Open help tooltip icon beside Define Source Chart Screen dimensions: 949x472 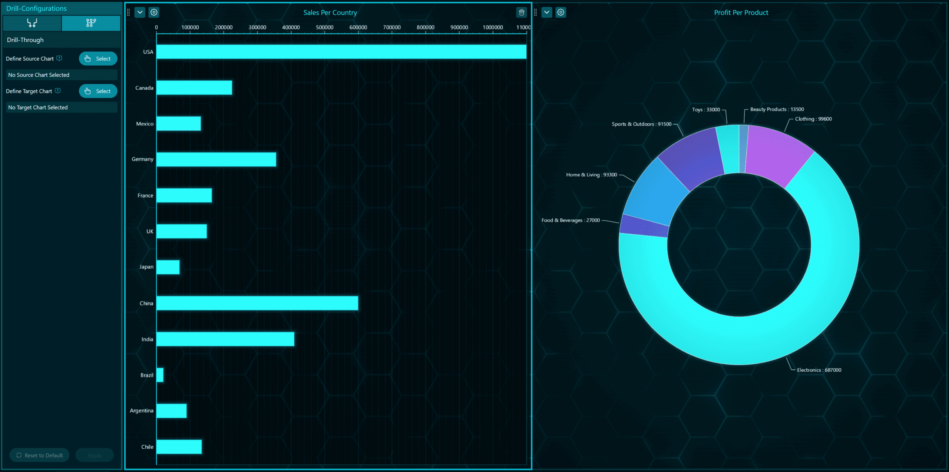click(x=59, y=58)
